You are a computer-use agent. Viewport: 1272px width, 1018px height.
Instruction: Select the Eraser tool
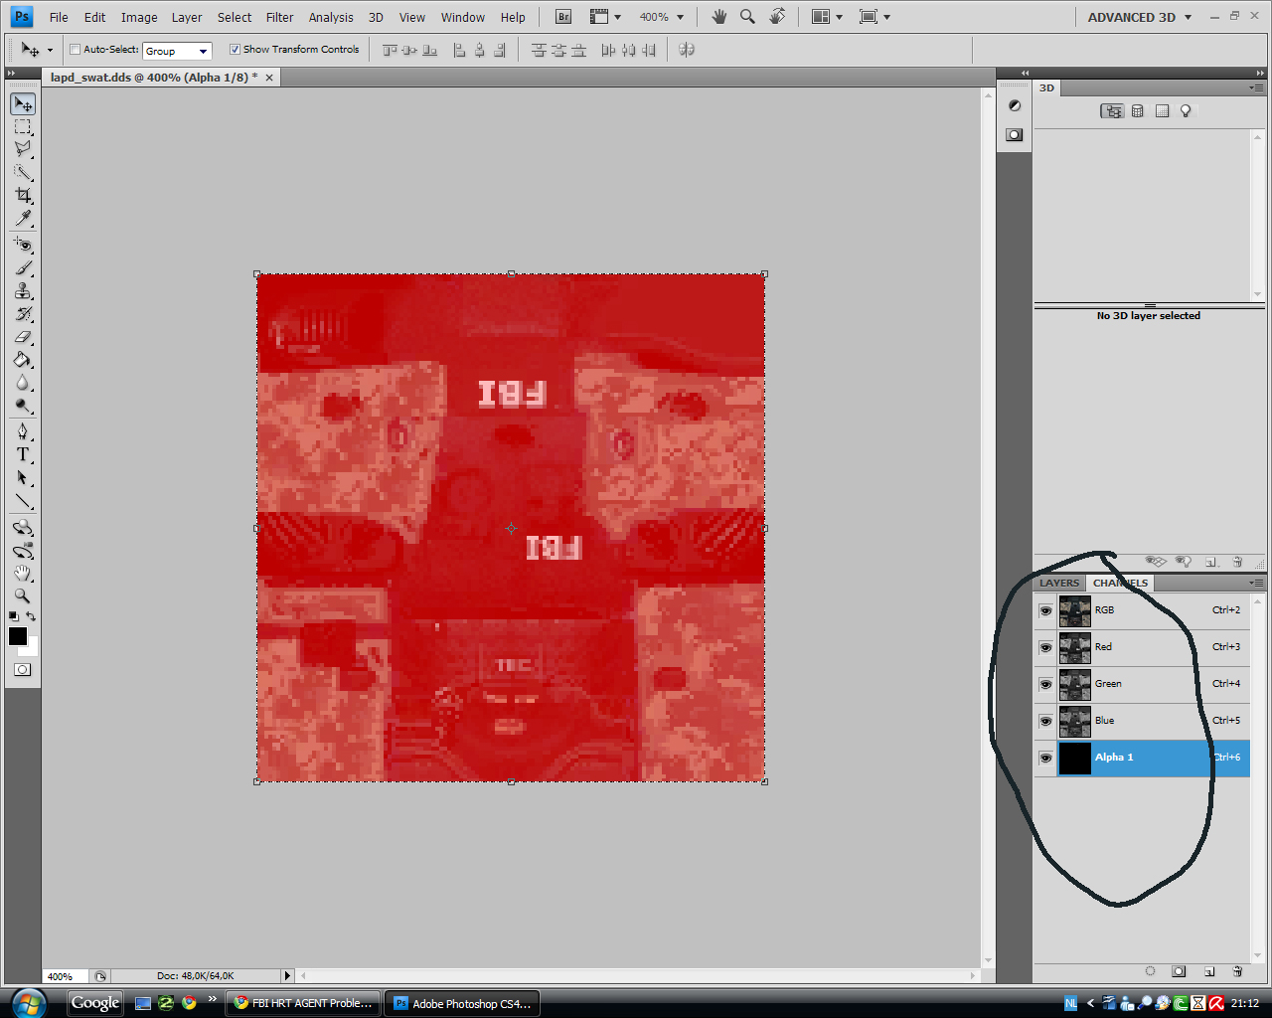coord(23,337)
